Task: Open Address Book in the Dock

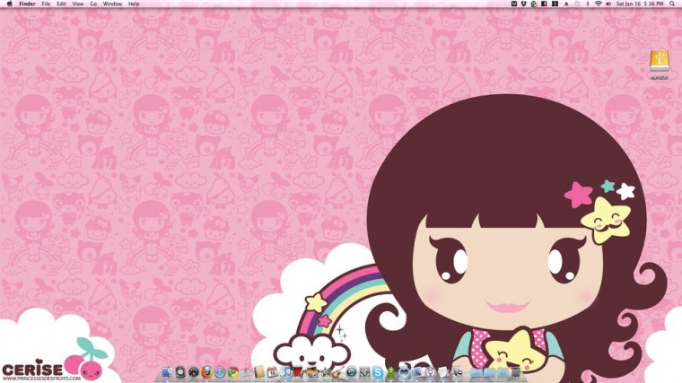Action: point(259,372)
